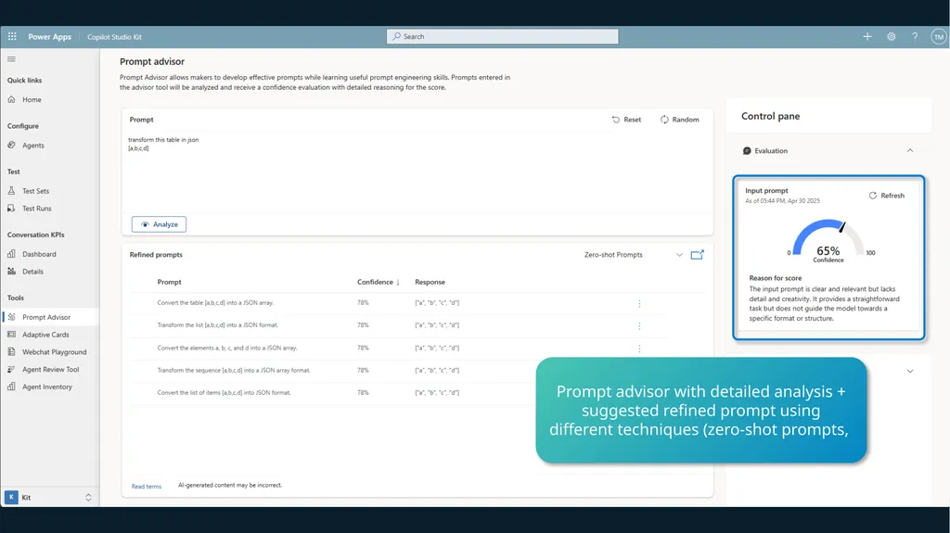This screenshot has height=533, width=950.
Task: Open Webchat Playground tool
Action: pos(55,352)
